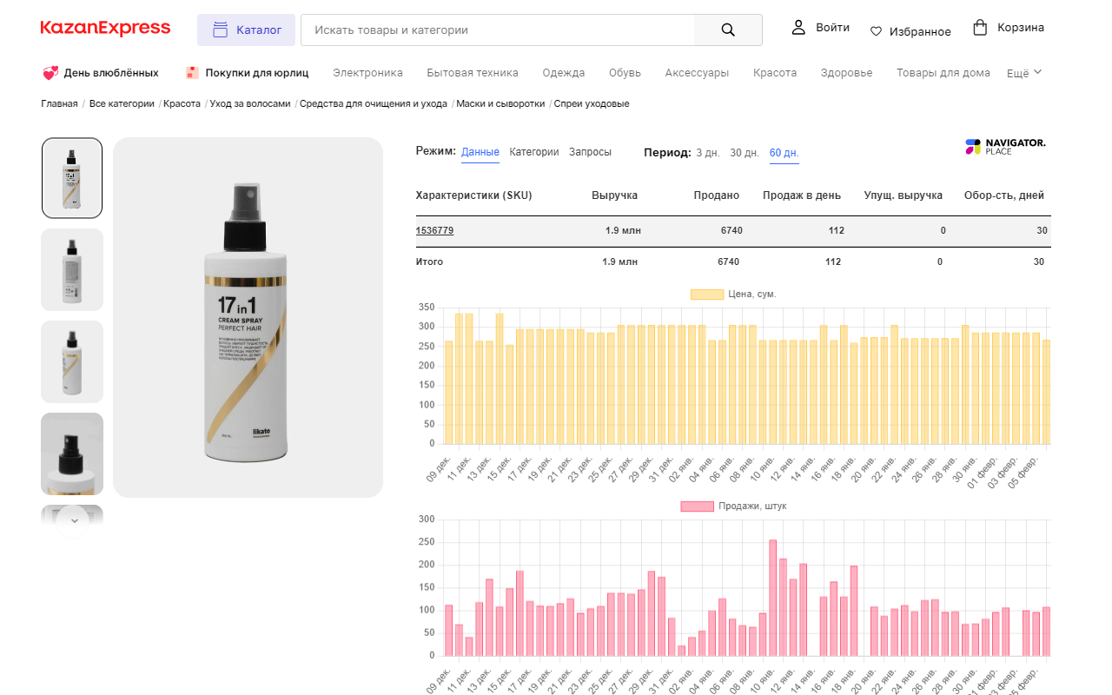
Task: Click the catalog stack icon
Action: point(220,30)
